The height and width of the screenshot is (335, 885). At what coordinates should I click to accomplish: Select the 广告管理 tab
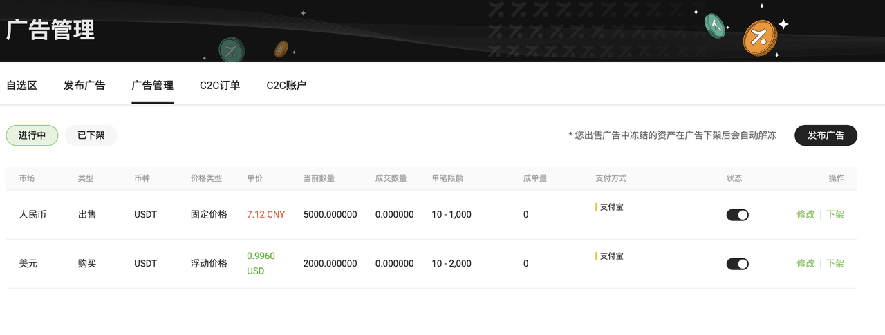152,86
